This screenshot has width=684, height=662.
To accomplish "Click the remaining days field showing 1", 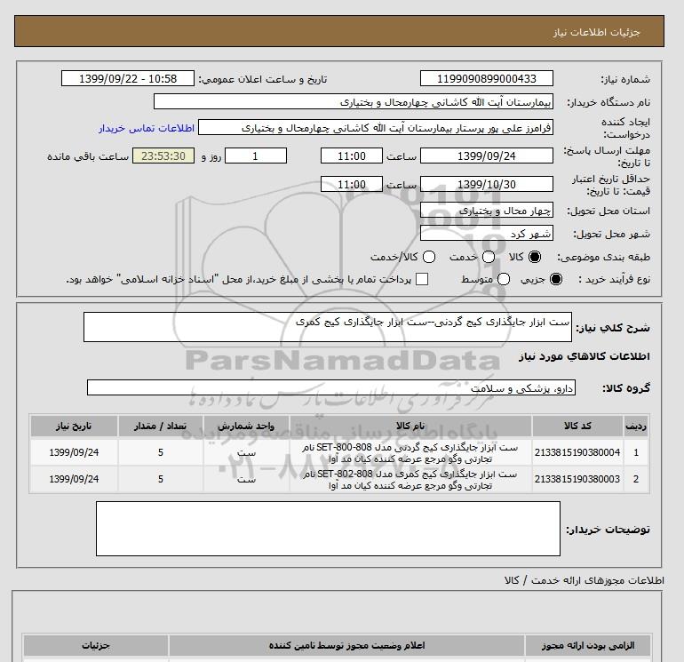I will (x=256, y=156).
